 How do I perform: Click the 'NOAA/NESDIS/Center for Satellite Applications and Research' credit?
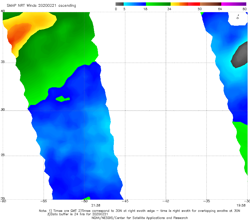pyautogui.click(x=140, y=218)
